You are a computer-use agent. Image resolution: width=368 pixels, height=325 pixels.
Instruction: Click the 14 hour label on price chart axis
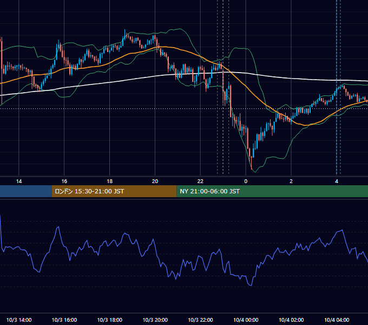click(x=19, y=181)
